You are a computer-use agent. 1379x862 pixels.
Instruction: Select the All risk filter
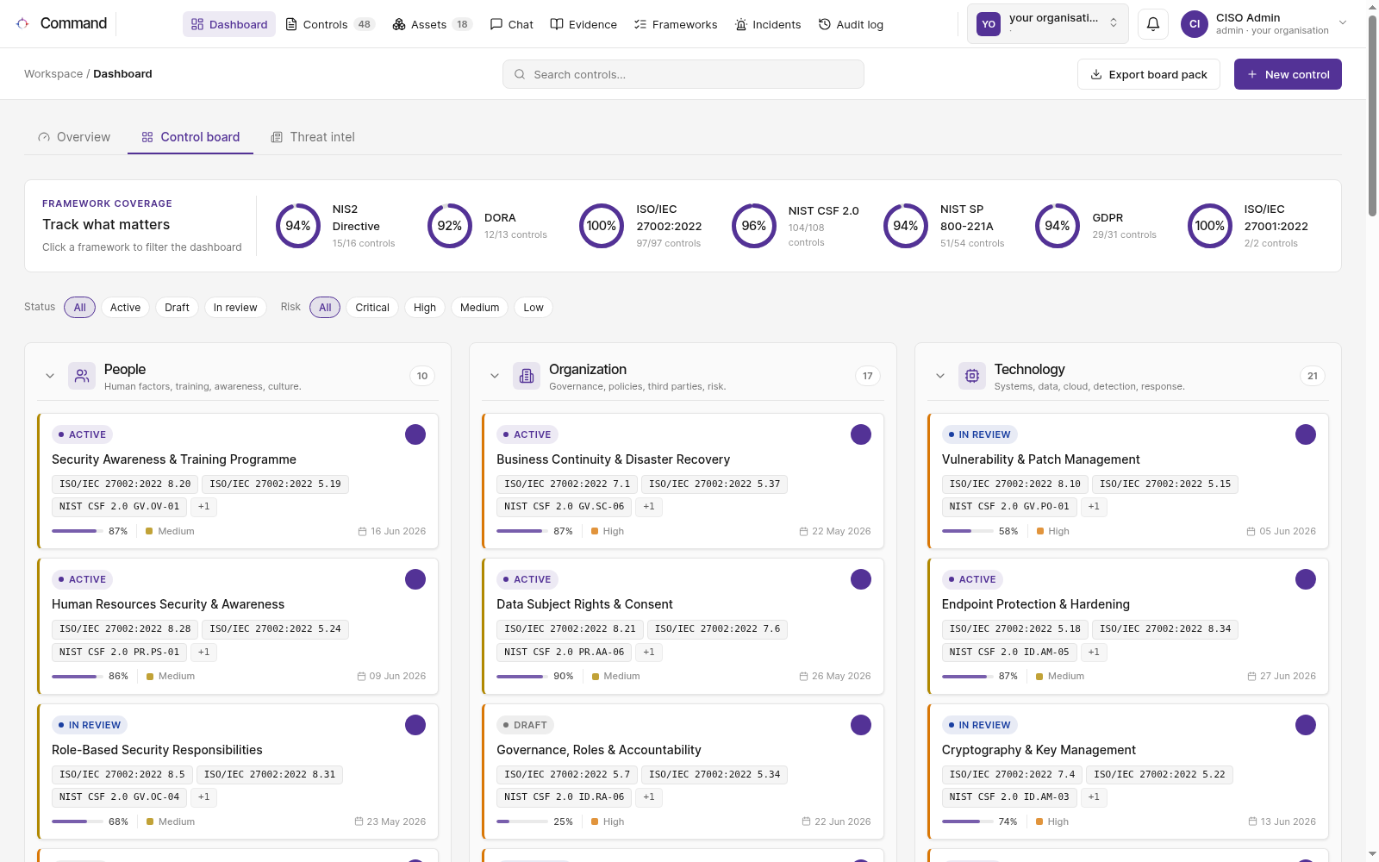(x=325, y=308)
